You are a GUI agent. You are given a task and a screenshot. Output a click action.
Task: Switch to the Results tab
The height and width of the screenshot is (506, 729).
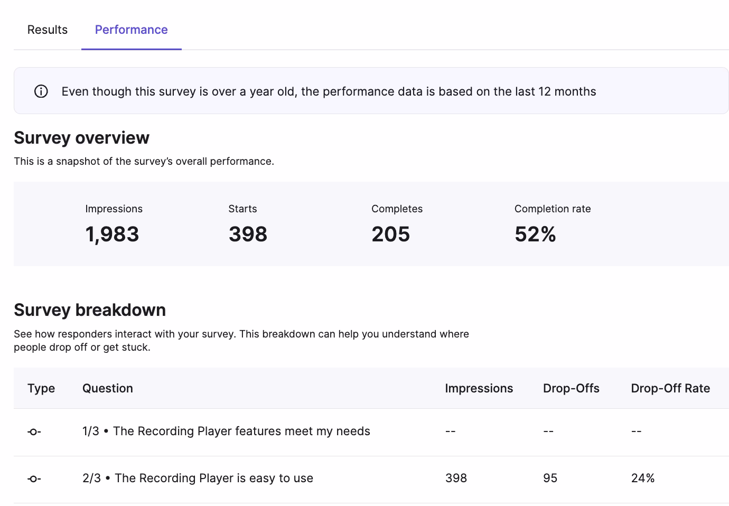tap(48, 30)
